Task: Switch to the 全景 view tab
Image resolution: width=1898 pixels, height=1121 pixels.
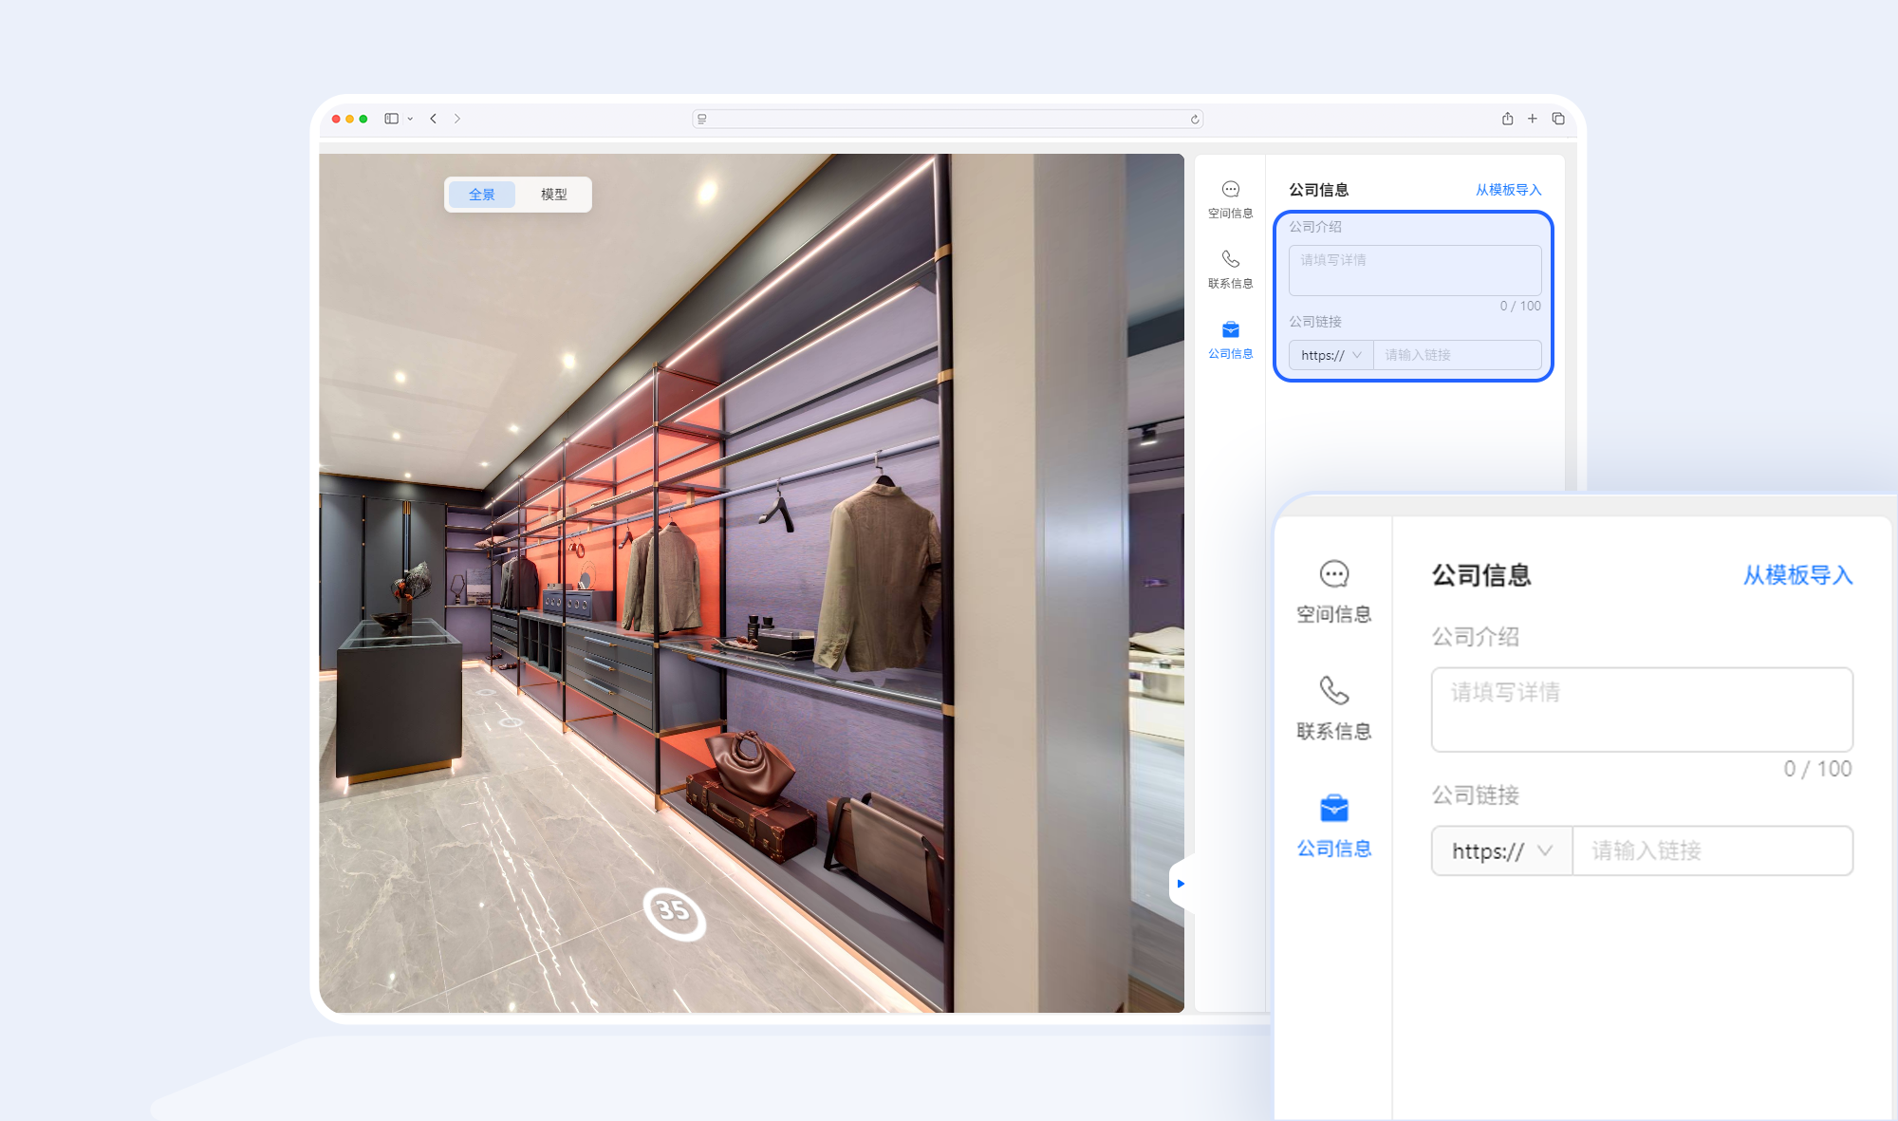Action: (x=482, y=195)
